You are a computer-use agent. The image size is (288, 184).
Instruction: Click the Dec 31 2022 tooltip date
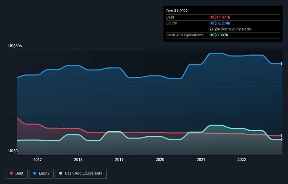tap(177, 11)
